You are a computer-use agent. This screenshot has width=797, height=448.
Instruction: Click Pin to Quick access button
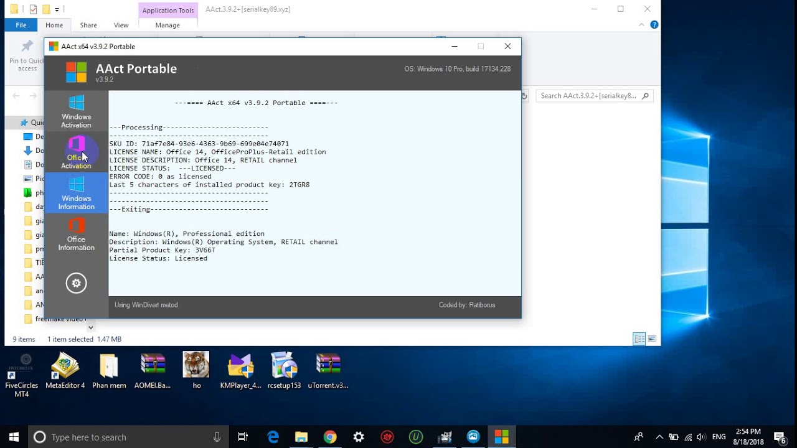[x=27, y=55]
